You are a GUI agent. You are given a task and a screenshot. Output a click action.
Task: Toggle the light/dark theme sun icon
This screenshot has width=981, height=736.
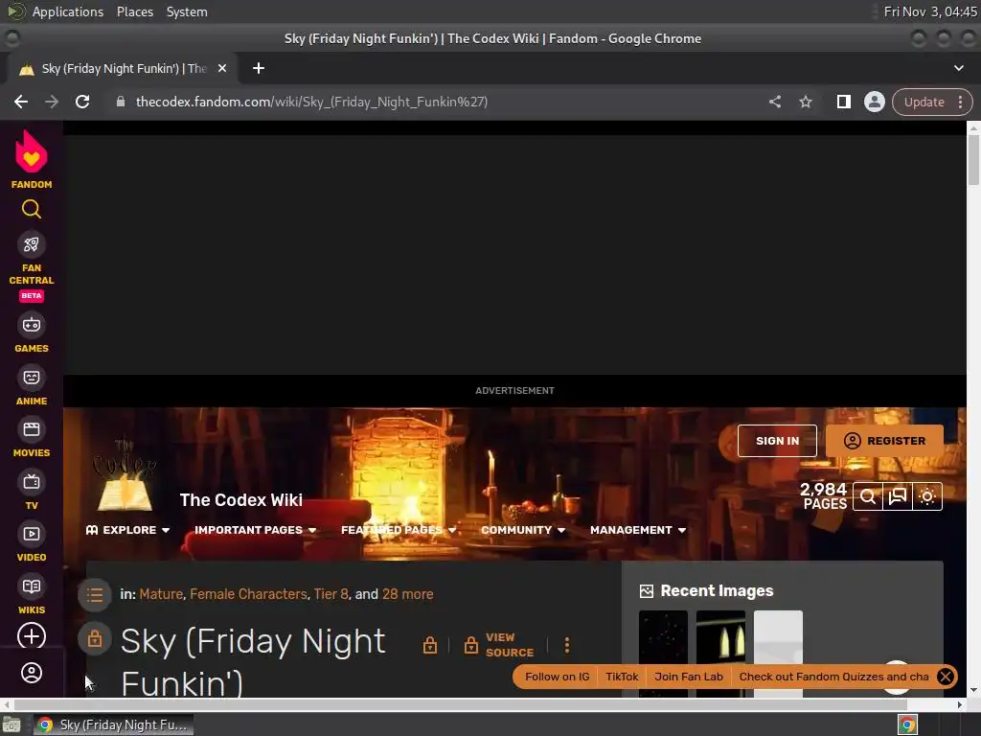pos(927,496)
